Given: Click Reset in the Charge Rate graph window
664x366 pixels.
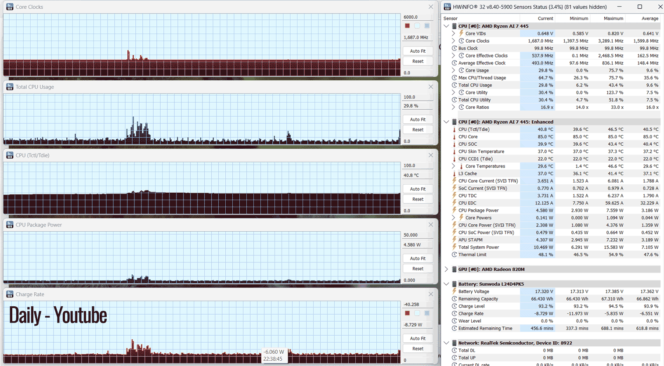Looking at the screenshot, I should tap(418, 349).
